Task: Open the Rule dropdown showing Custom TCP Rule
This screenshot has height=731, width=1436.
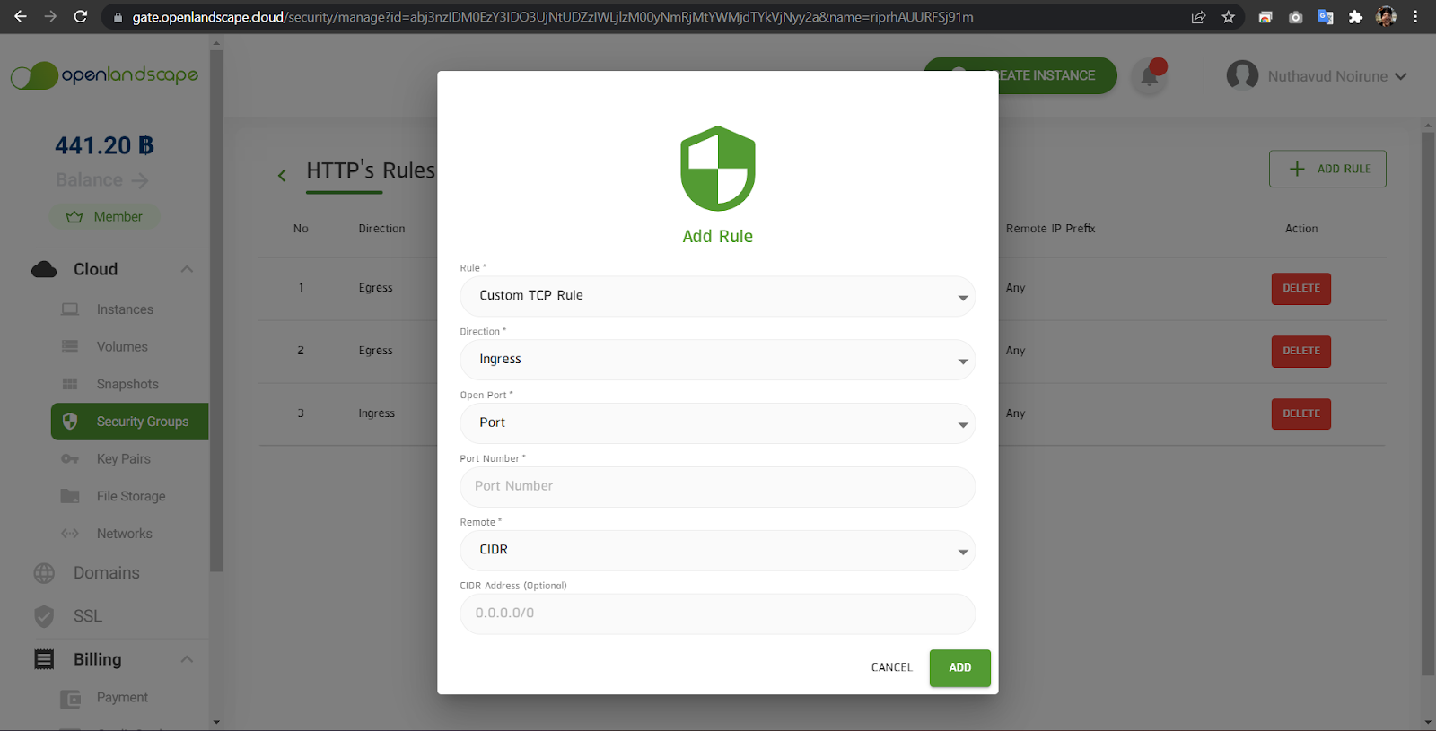Action: coord(717,296)
